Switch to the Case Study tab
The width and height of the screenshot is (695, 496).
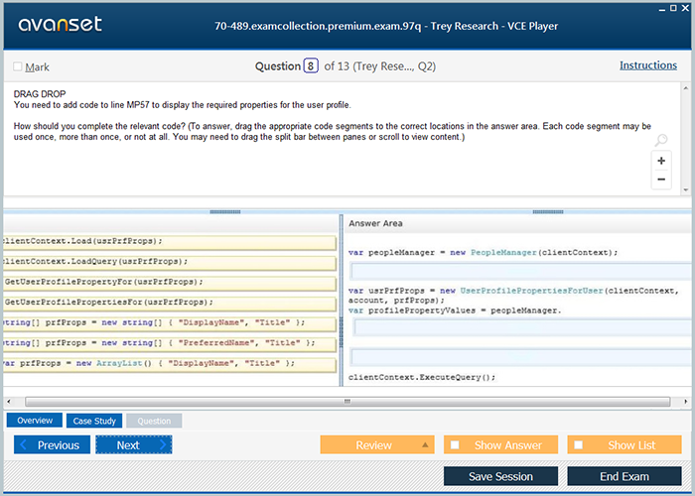[x=94, y=421]
